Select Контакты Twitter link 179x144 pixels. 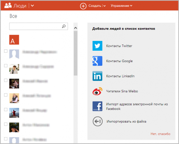pyautogui.click(x=119, y=46)
